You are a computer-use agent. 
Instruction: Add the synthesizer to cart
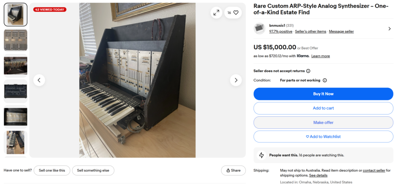323,108
